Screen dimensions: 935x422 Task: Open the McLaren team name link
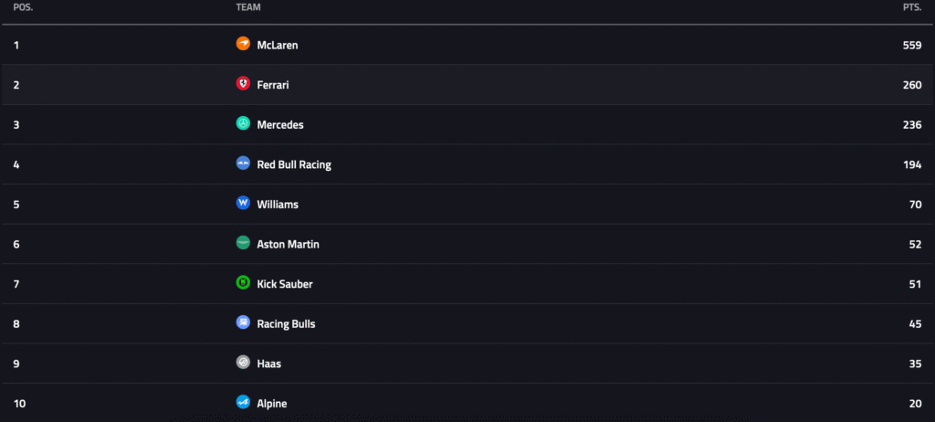tap(278, 45)
